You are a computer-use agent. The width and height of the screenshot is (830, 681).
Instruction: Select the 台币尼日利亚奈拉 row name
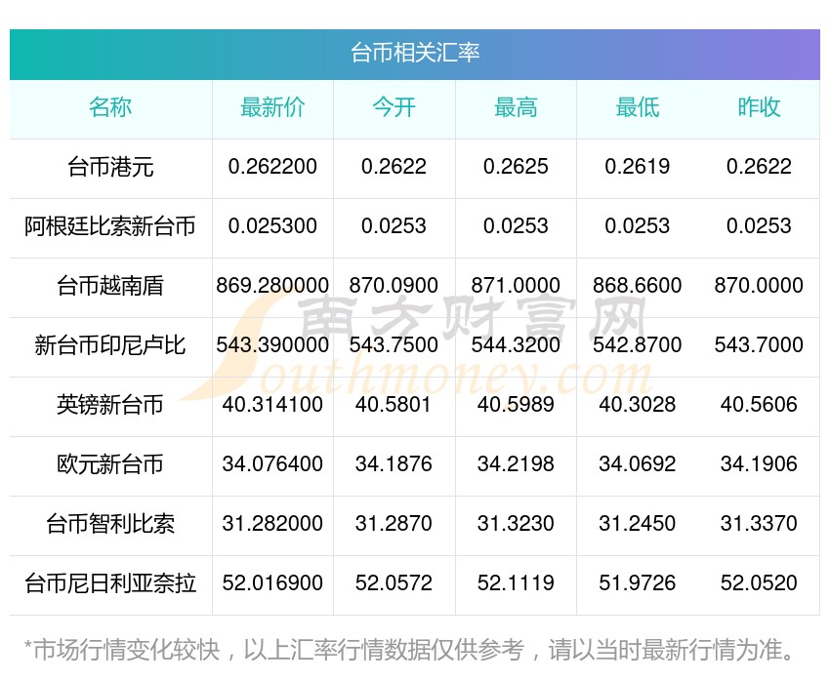click(110, 583)
